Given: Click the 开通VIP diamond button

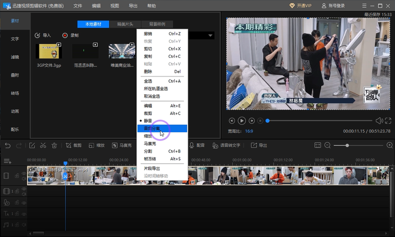Looking at the screenshot, I should tap(300, 6).
